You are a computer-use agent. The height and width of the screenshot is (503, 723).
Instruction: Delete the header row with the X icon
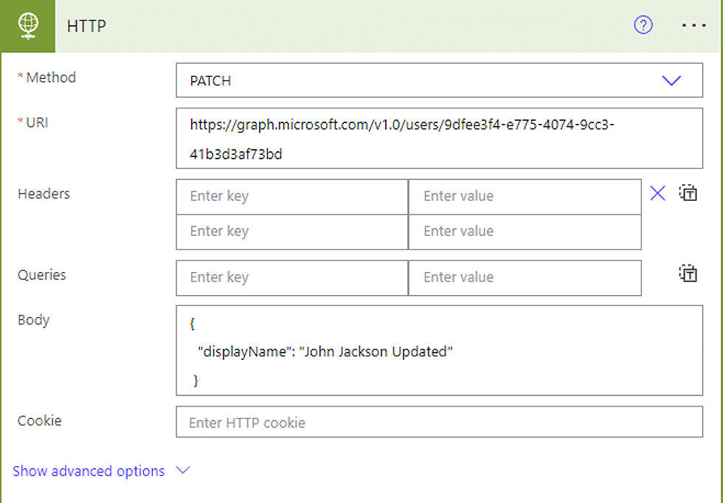pyautogui.click(x=657, y=193)
